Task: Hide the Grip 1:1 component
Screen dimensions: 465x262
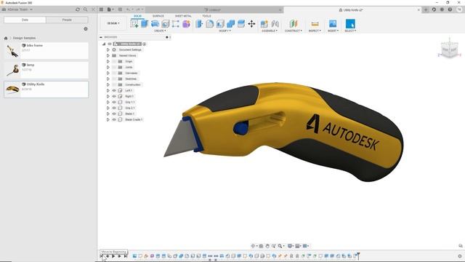Action: click(x=114, y=102)
